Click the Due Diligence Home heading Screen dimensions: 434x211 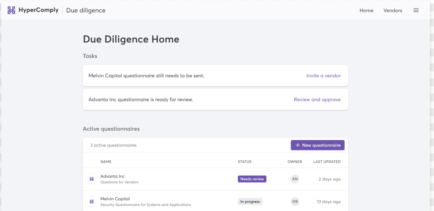131,39
